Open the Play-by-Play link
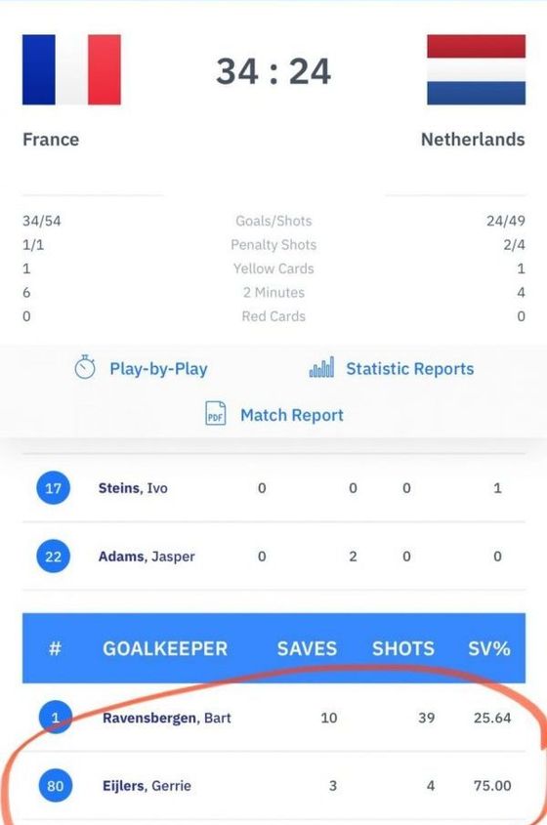The width and height of the screenshot is (547, 825). pyautogui.click(x=158, y=369)
